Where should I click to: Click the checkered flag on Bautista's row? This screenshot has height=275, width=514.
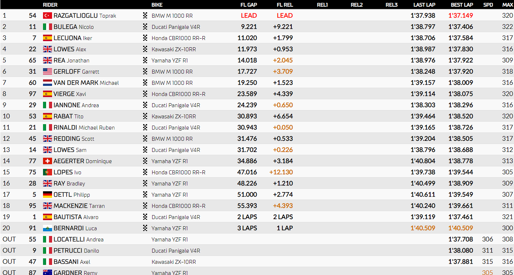[145, 217]
